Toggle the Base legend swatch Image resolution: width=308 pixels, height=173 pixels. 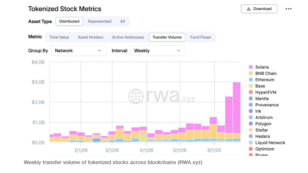(251, 86)
